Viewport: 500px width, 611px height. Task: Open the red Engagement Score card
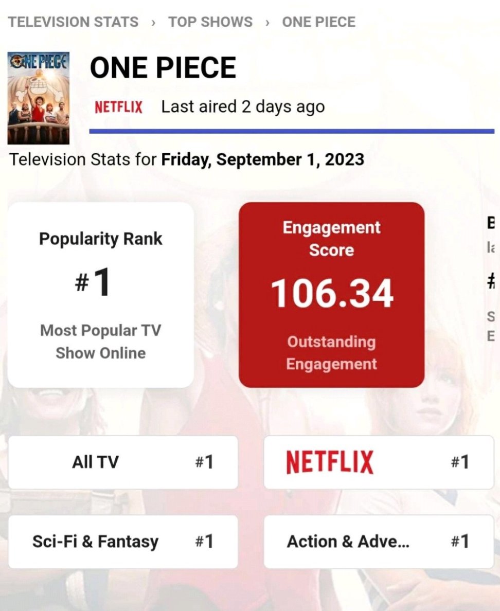coord(332,295)
